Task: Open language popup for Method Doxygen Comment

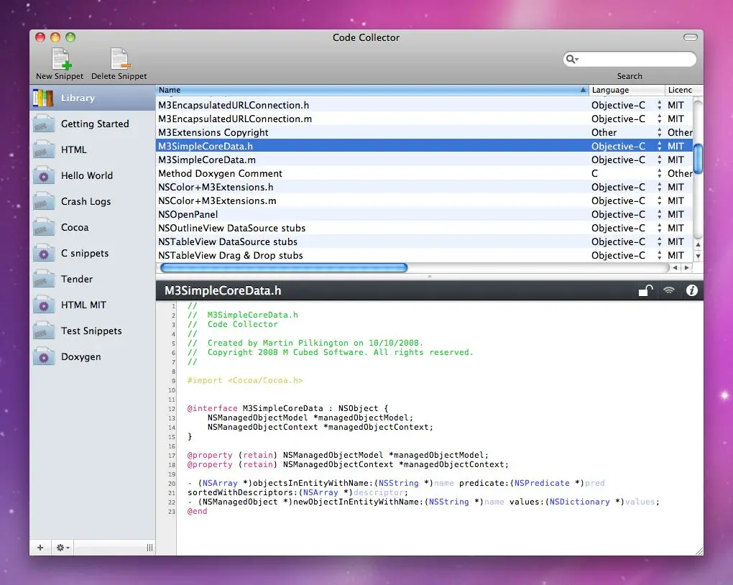Action: 659,173
